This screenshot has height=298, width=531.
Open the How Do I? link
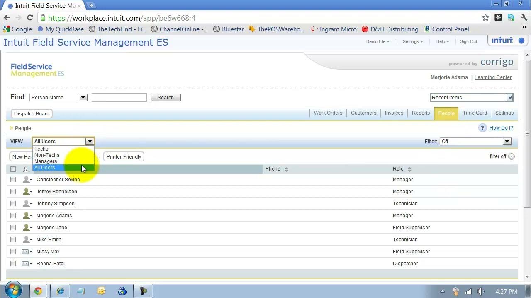(501, 128)
